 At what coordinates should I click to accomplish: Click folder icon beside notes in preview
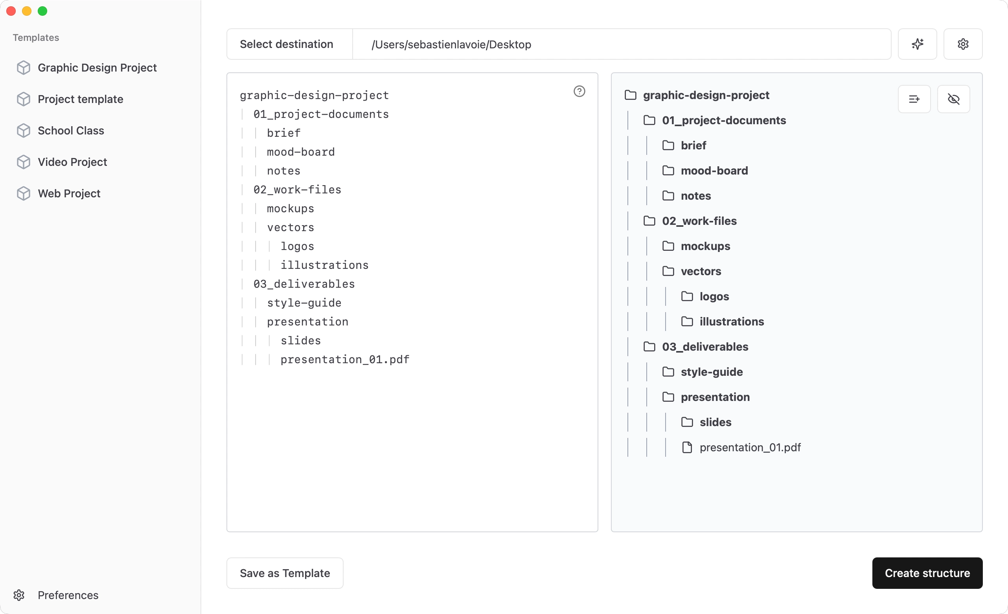(x=668, y=195)
